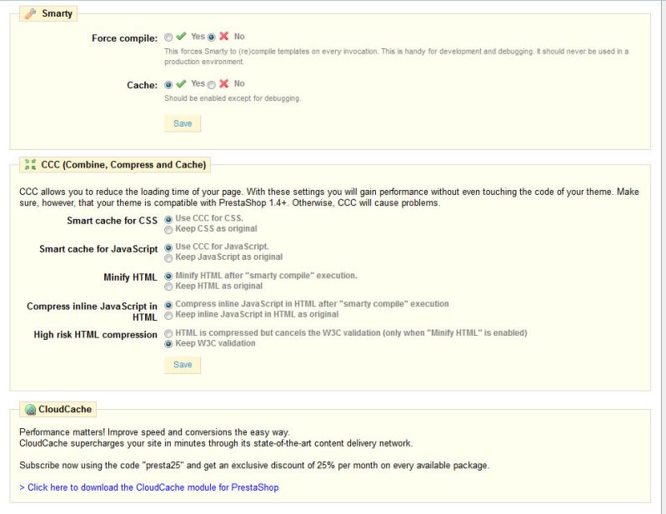Image resolution: width=666 pixels, height=514 pixels.
Task: Click Smart cache for JavaScript label
Action: coord(98,249)
